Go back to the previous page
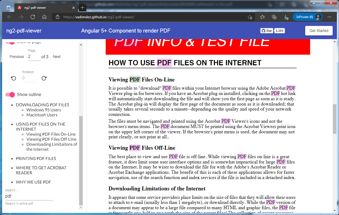Viewport: 339px width, 215px height. [9, 17]
